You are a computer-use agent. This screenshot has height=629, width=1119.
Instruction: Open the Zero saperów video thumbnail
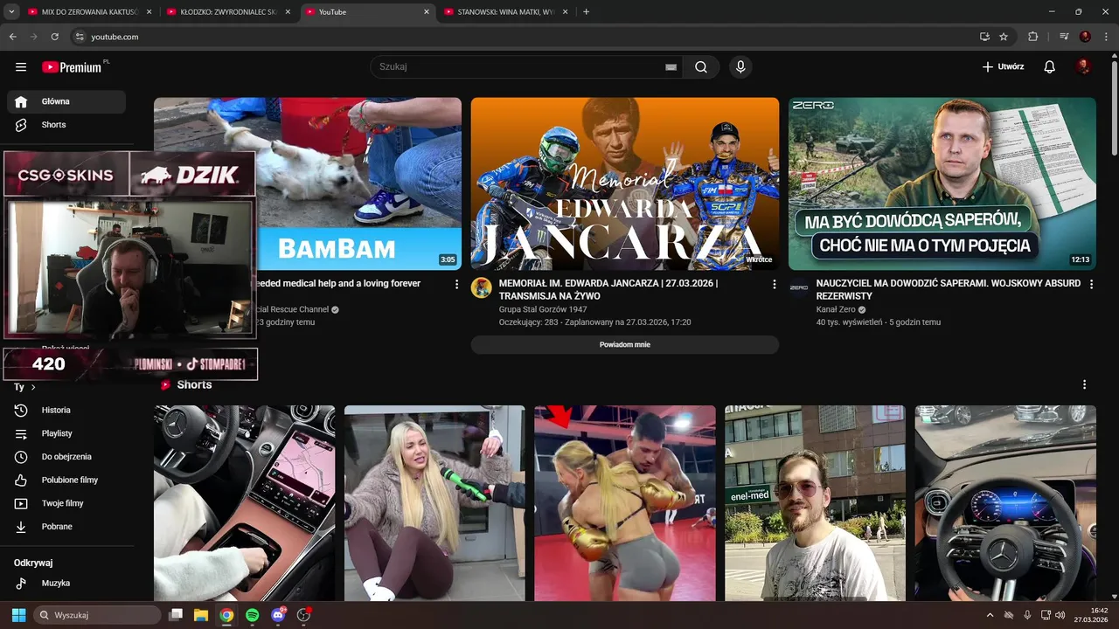coord(942,183)
